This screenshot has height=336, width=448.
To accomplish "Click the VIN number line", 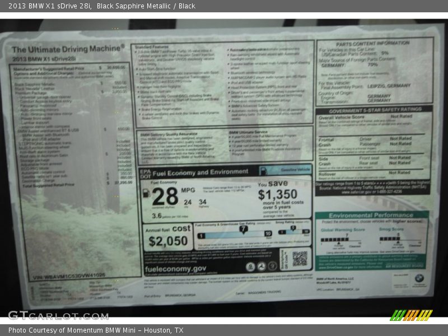I will pos(69,276).
